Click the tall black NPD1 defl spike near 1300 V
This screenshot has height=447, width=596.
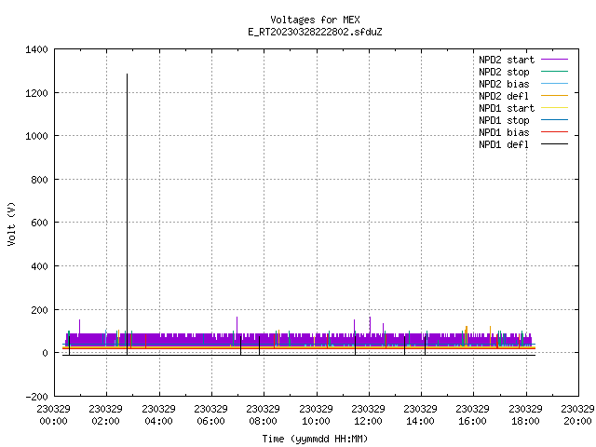click(x=127, y=213)
